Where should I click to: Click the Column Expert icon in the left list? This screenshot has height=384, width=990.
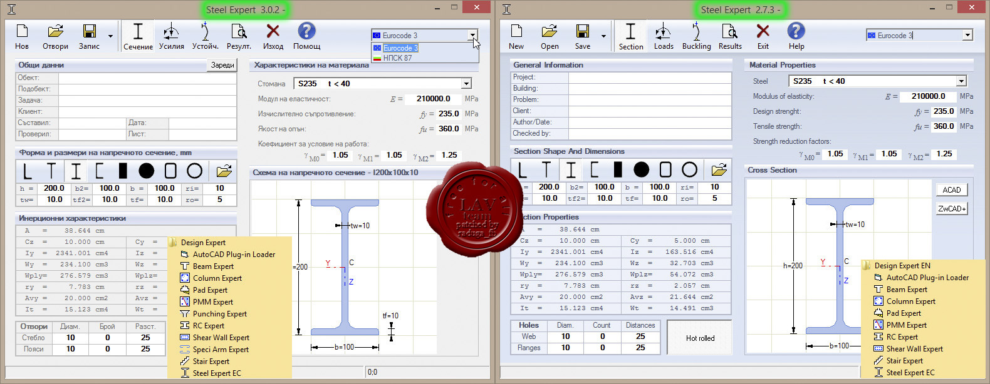pos(185,278)
